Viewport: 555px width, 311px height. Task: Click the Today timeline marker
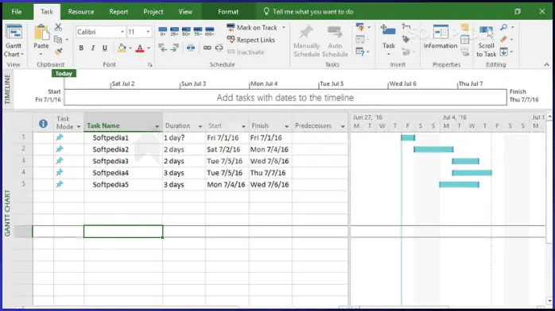[x=64, y=74]
